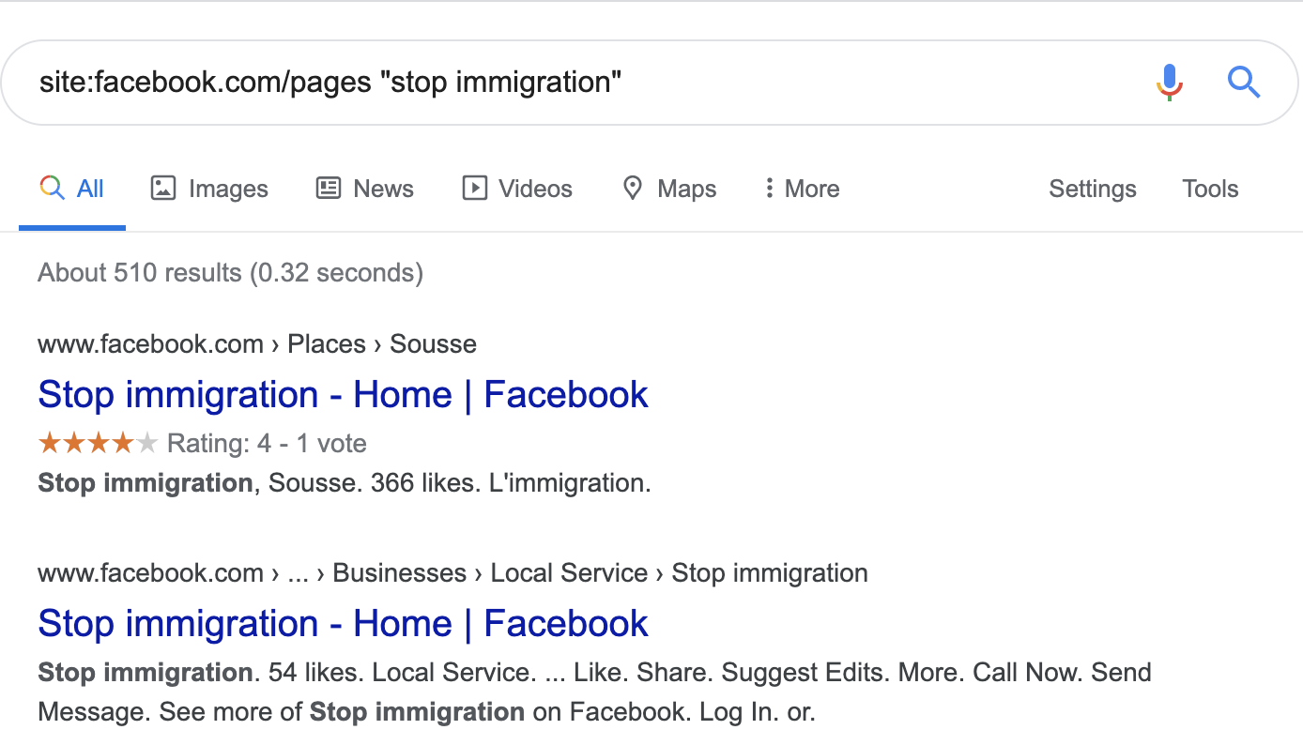Viewport: 1303px width, 745px height.
Task: Click the three-dot More icon
Action: (x=769, y=189)
